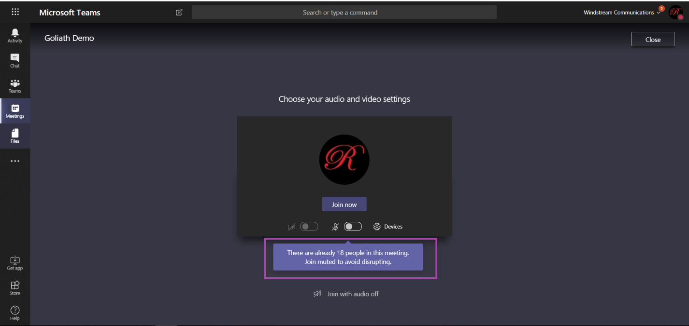The width and height of the screenshot is (689, 326).
Task: Click the muted microphone icon
Action: pyautogui.click(x=335, y=227)
